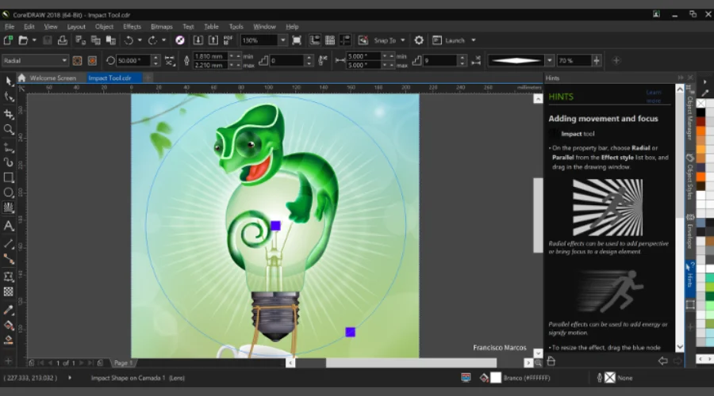Click the Launch button

(x=449, y=40)
